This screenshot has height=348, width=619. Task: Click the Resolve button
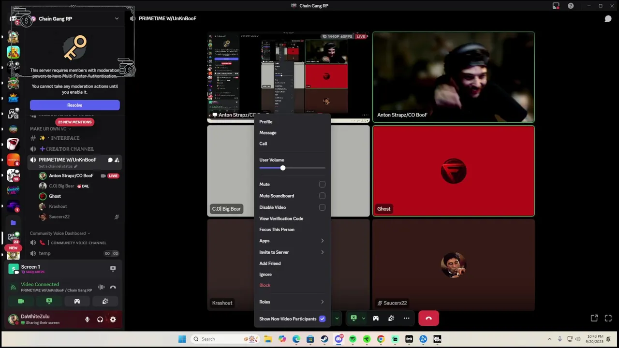pyautogui.click(x=74, y=105)
